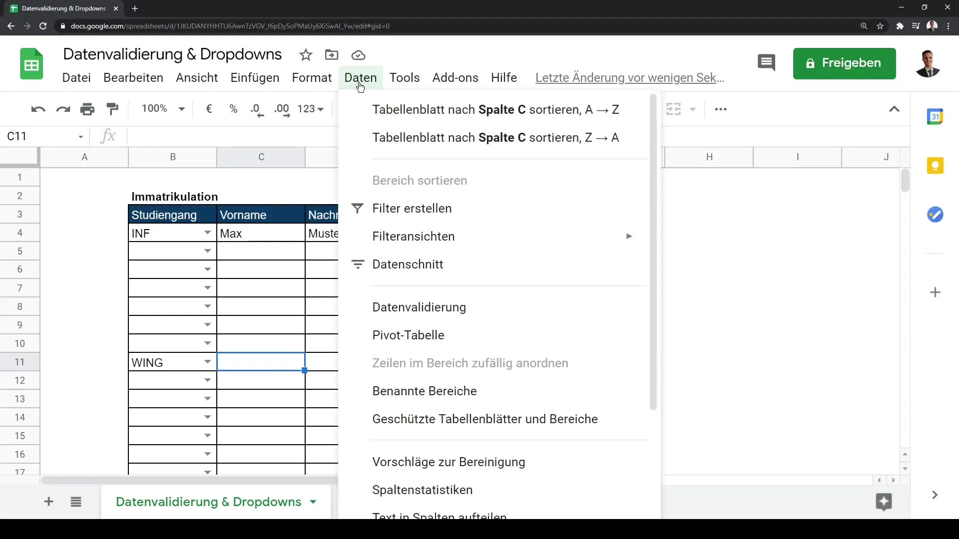Viewport: 959px width, 539px height.
Task: Click the more options icon top right
Action: click(x=721, y=109)
